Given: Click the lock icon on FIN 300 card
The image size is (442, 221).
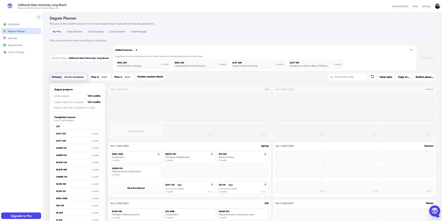Looking at the screenshot, I should click(265, 154).
